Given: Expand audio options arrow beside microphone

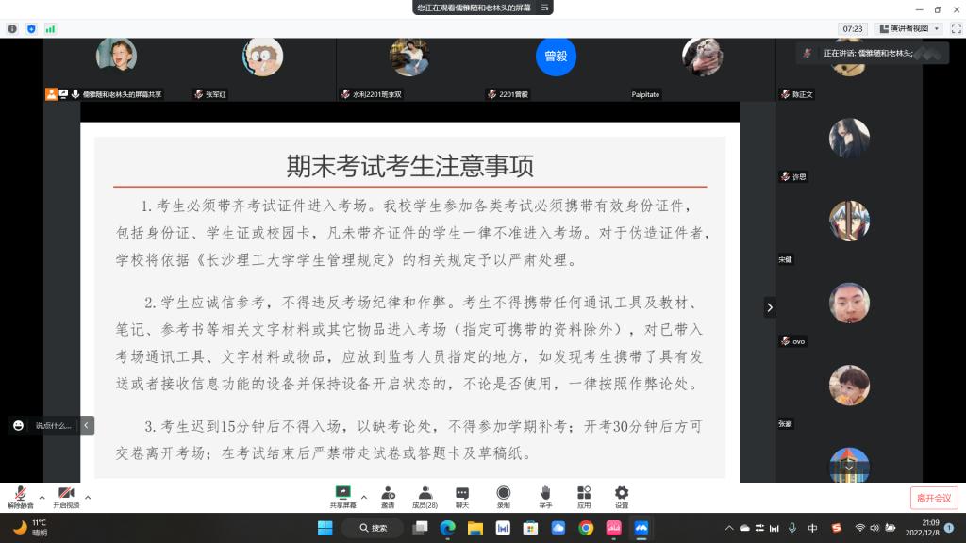Looking at the screenshot, I should [42, 498].
